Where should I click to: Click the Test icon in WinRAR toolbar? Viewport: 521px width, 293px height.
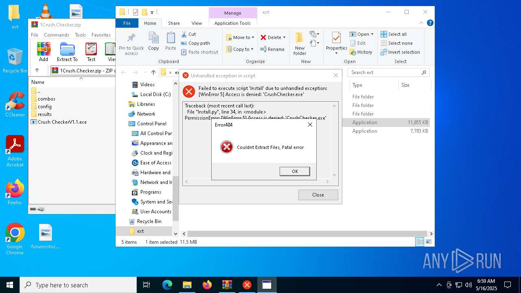point(91,49)
